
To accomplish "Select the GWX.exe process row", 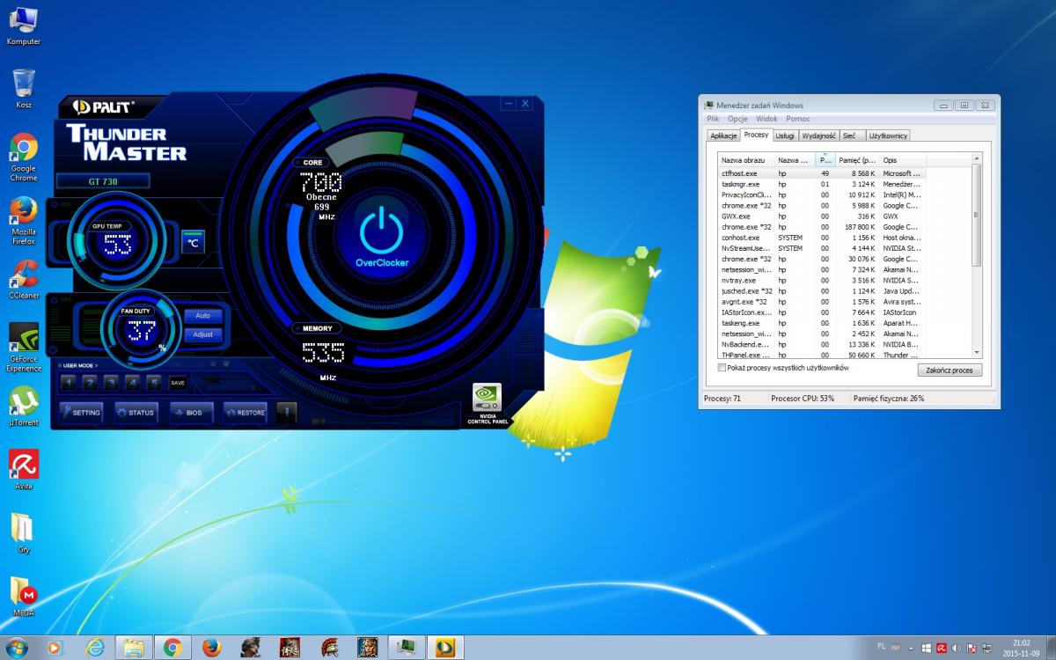I will (x=822, y=216).
